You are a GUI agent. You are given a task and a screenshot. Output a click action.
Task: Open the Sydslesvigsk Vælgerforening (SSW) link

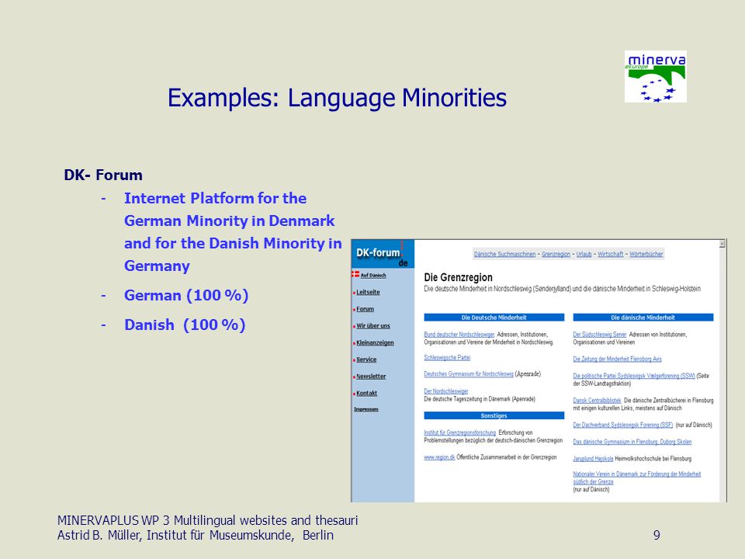[634, 376]
